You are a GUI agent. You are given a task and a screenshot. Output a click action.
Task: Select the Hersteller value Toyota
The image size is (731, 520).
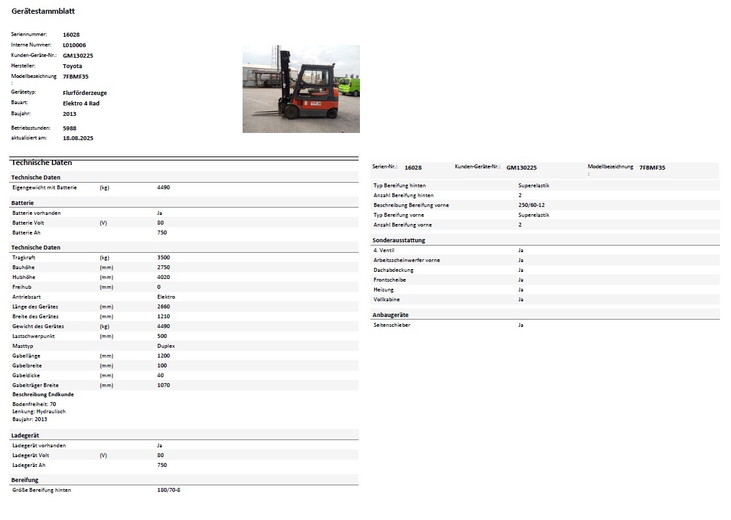click(x=72, y=66)
